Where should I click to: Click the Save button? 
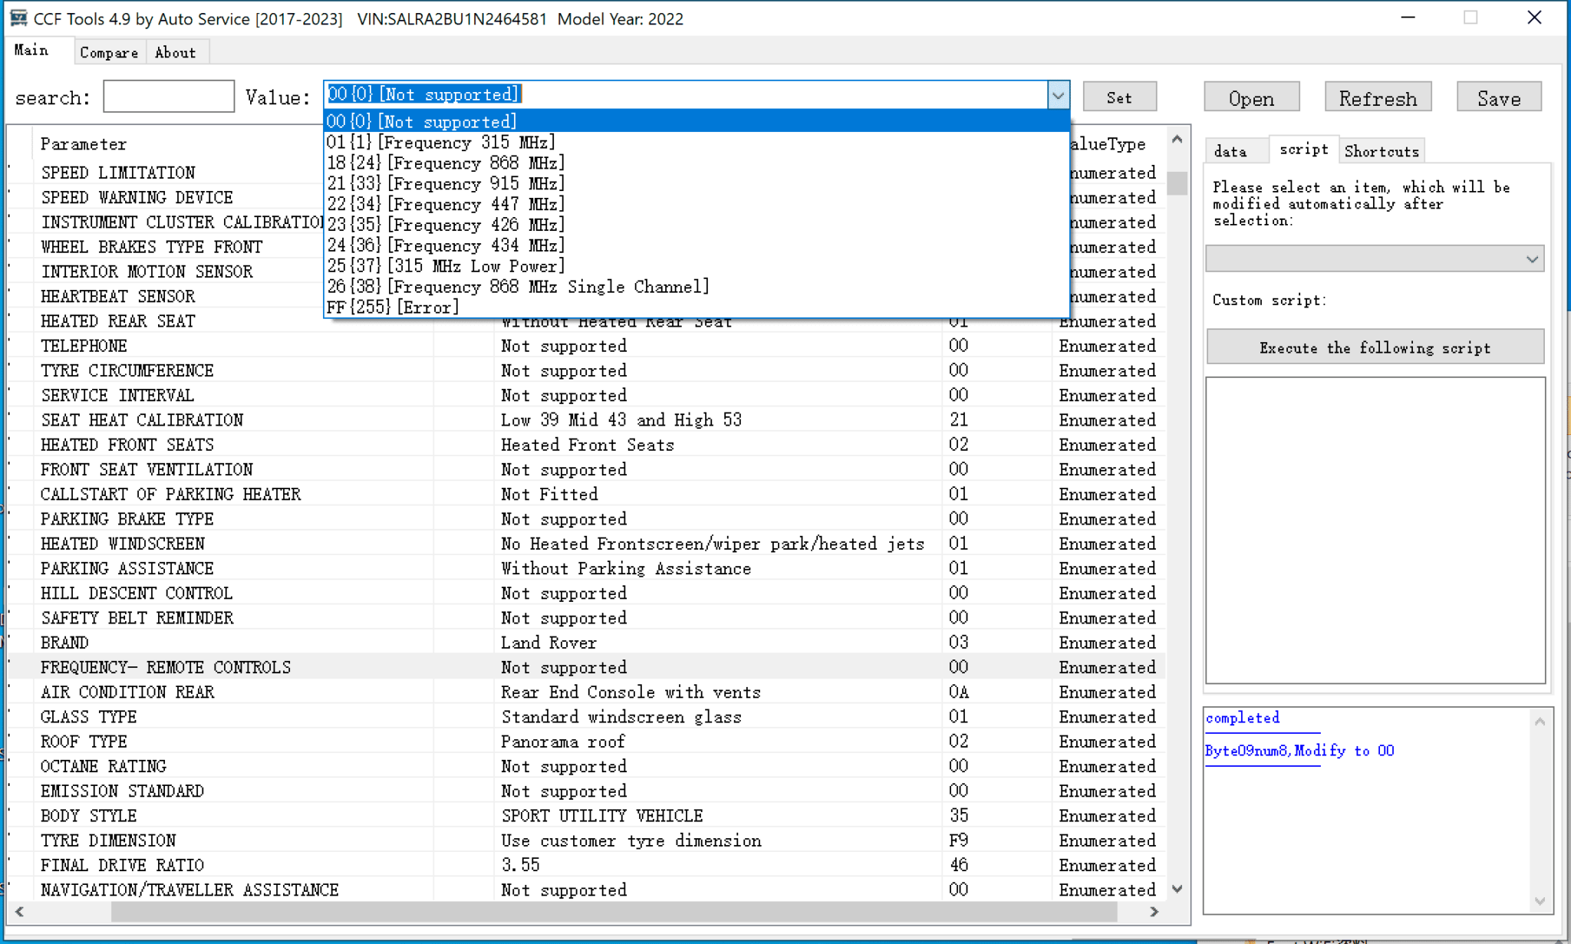(1498, 97)
